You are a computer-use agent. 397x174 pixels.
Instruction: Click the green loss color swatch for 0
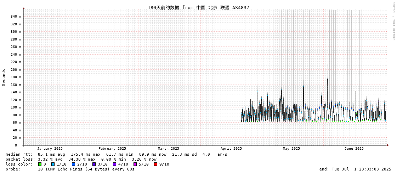40,164
